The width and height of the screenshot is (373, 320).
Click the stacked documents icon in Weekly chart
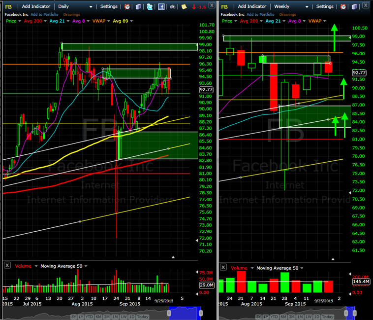pyautogui.click(x=354, y=7)
